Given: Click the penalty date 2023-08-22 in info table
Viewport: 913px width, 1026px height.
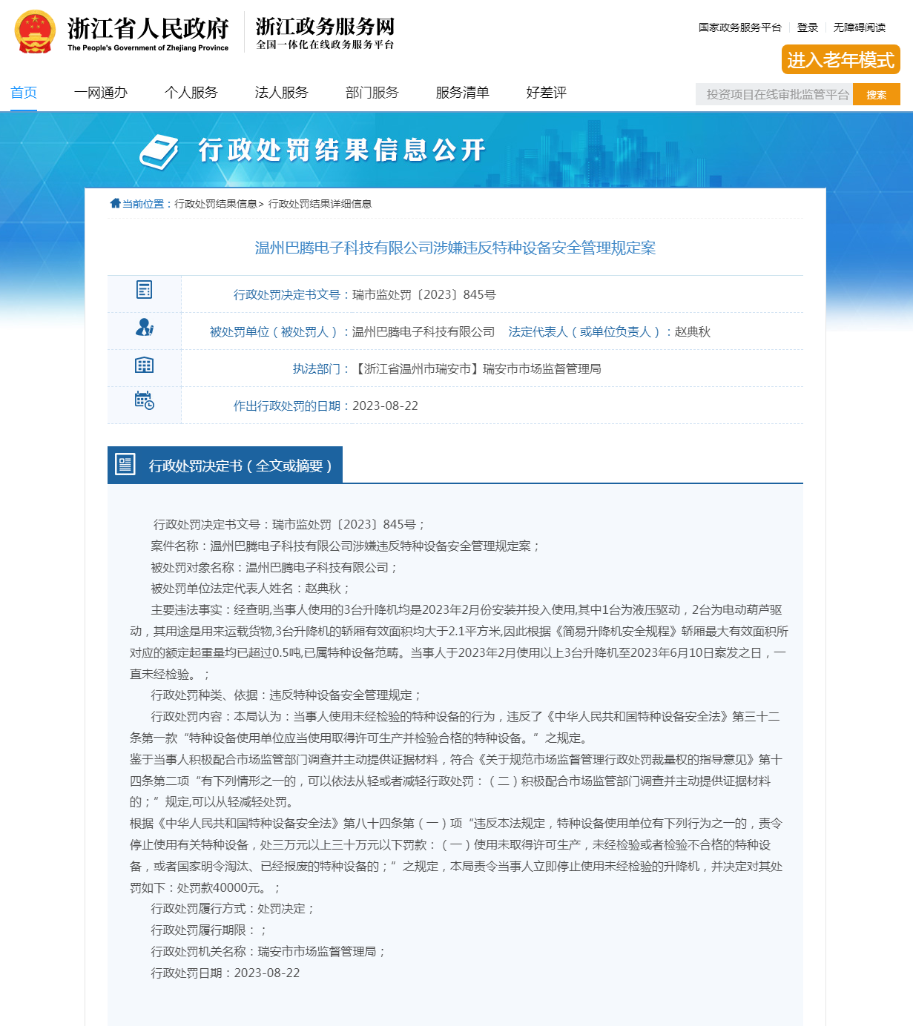Looking at the screenshot, I should 385,406.
